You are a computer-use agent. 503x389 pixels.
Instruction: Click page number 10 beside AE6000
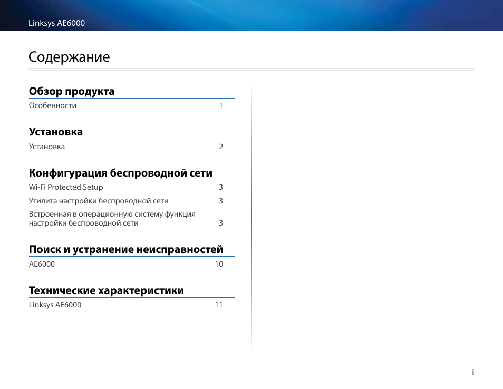click(x=219, y=264)
